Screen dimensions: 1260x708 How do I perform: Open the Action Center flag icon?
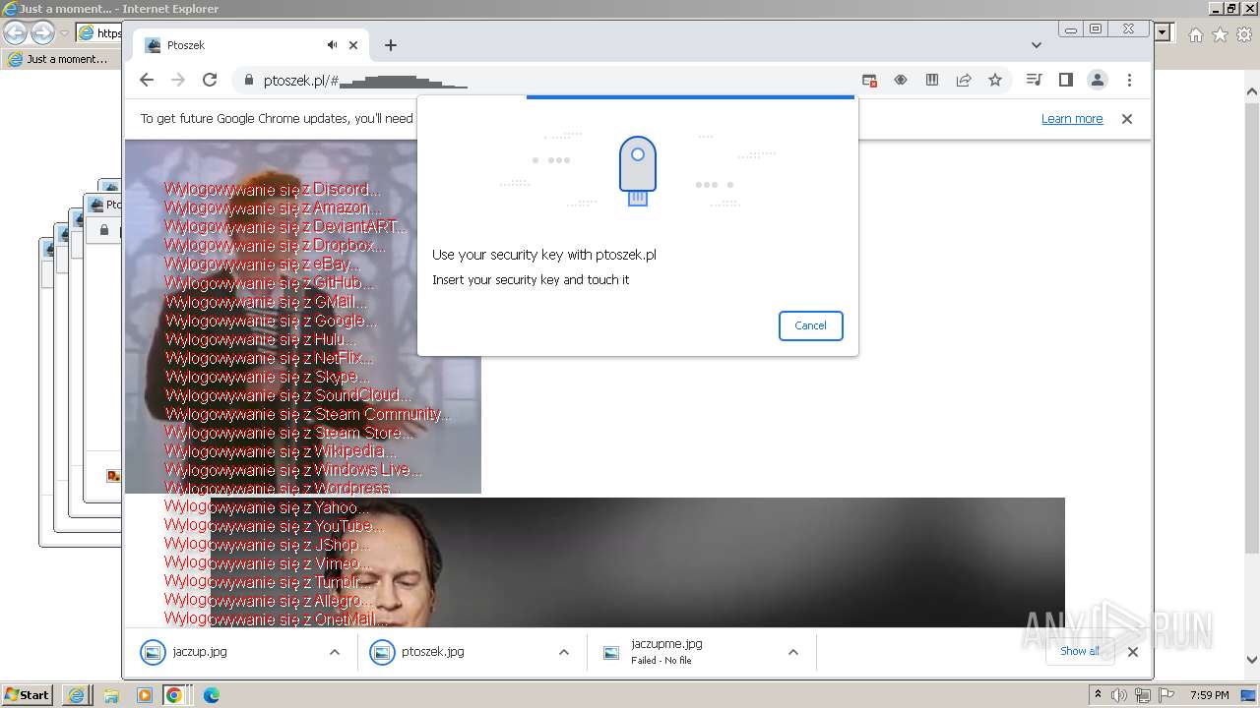[x=1166, y=695]
